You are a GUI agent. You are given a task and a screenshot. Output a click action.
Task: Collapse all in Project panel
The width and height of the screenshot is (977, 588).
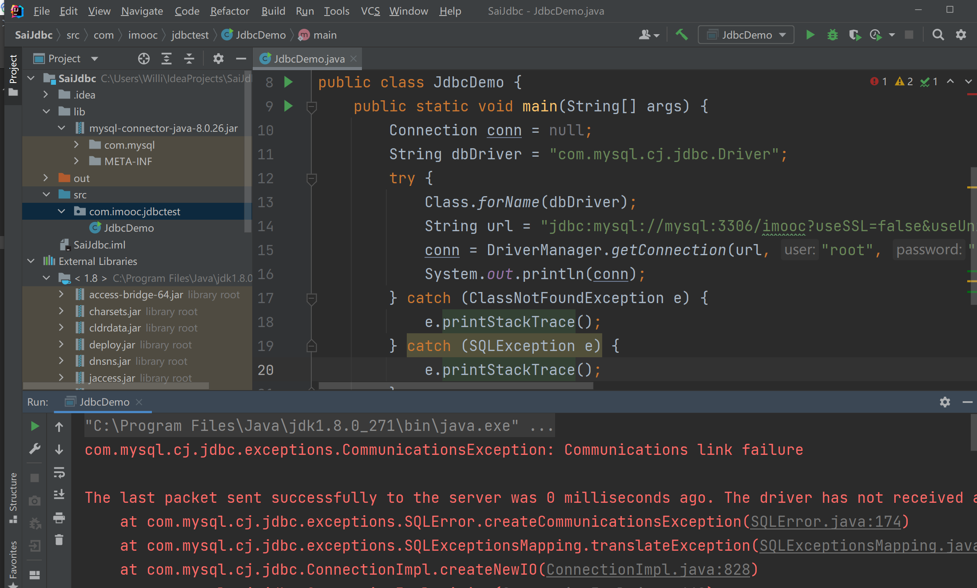tap(189, 59)
